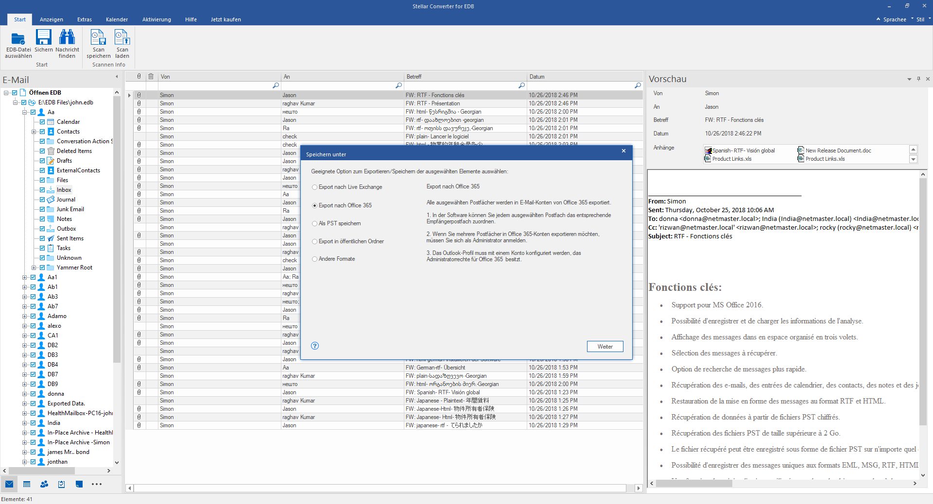The width and height of the screenshot is (933, 504).
Task: Choose Als PST speichern option
Action: point(337,223)
